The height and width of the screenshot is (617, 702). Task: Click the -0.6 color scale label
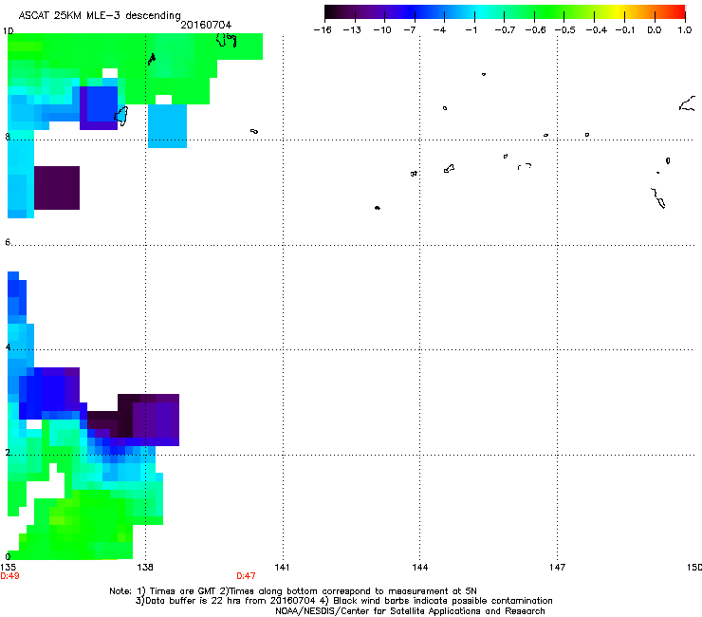(x=535, y=30)
